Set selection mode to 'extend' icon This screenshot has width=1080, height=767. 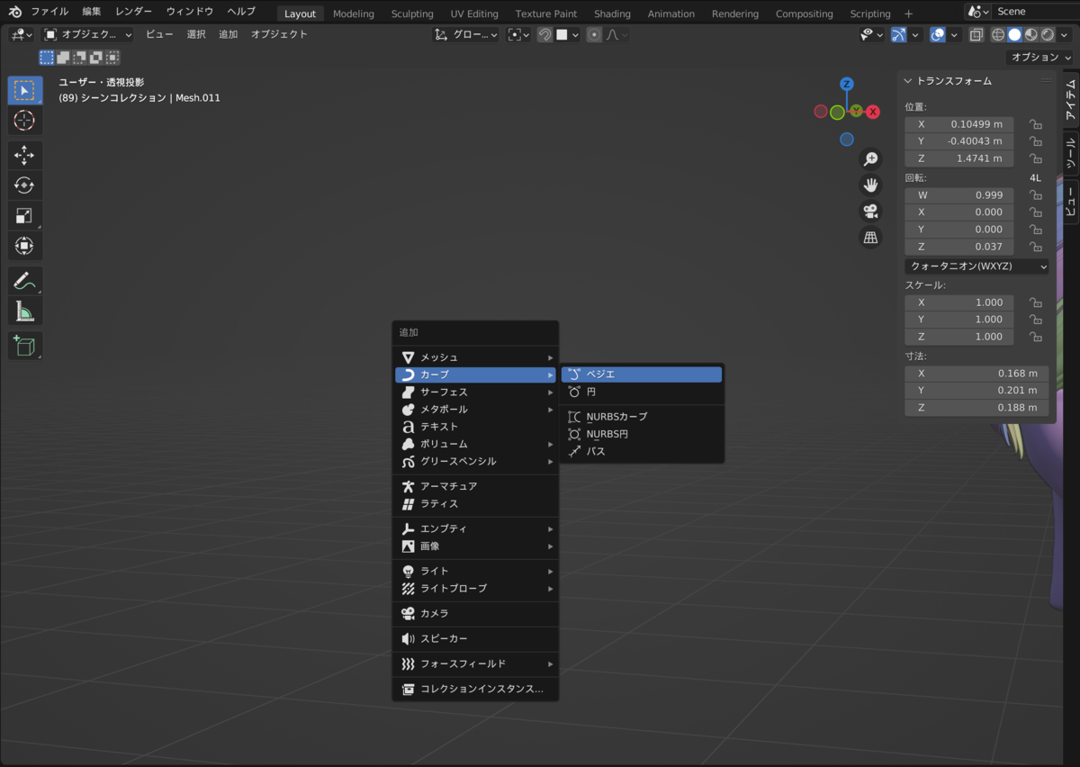point(63,58)
